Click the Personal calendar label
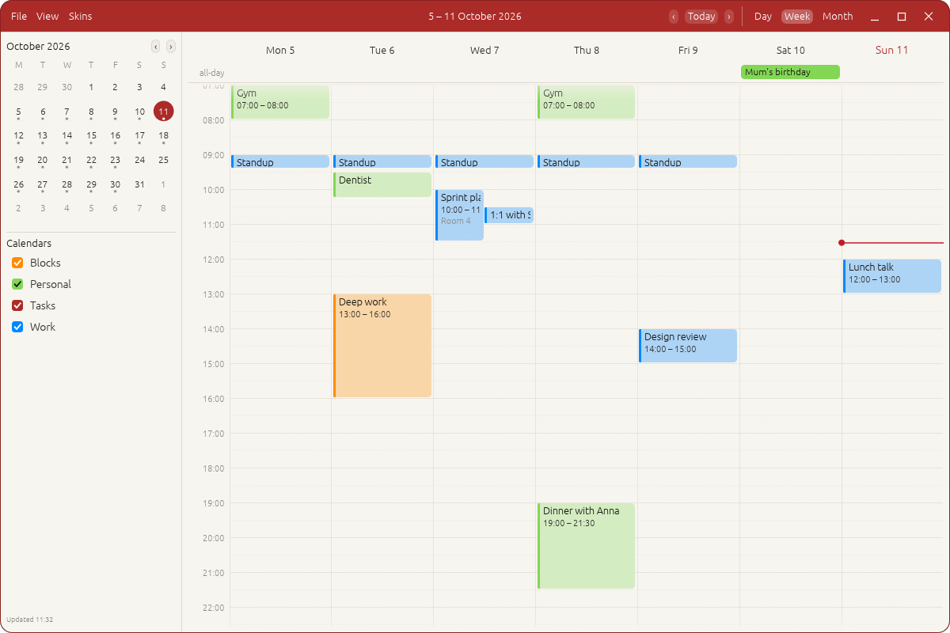Screen dimensions: 950x633 coord(51,284)
